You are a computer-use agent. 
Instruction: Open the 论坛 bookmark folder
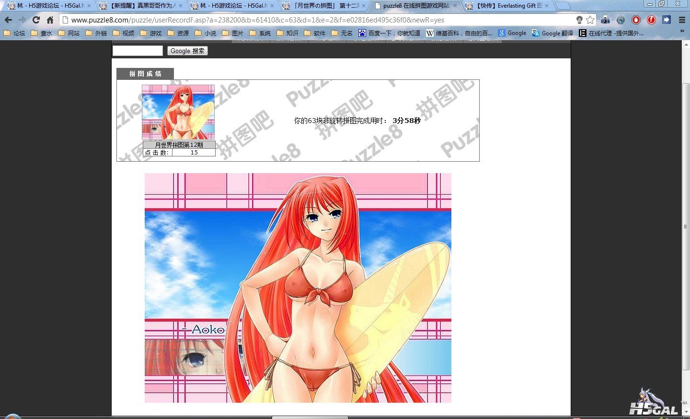click(x=14, y=33)
